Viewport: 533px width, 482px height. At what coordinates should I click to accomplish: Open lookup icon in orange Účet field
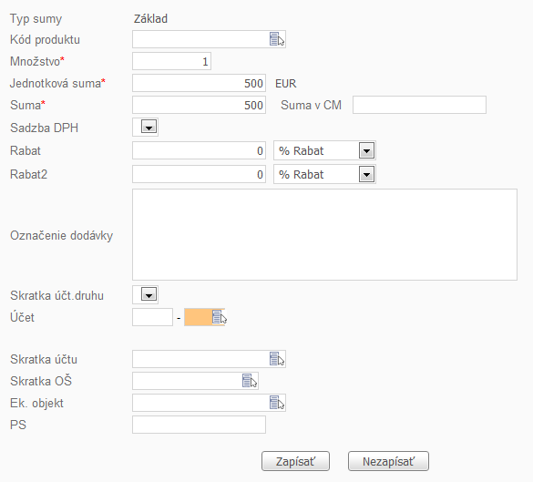220,317
